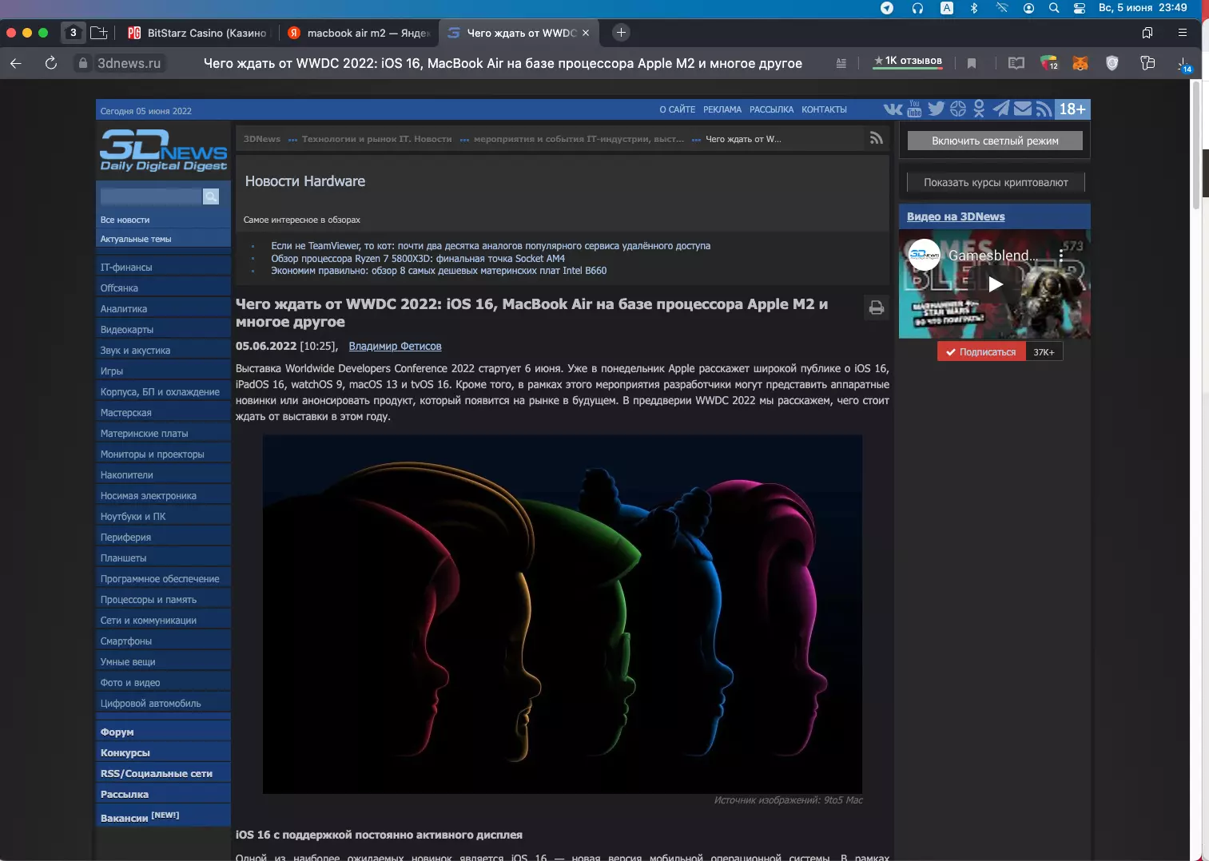The height and width of the screenshot is (861, 1209).
Task: Click the printer icon beside article title
Action: tap(877, 307)
